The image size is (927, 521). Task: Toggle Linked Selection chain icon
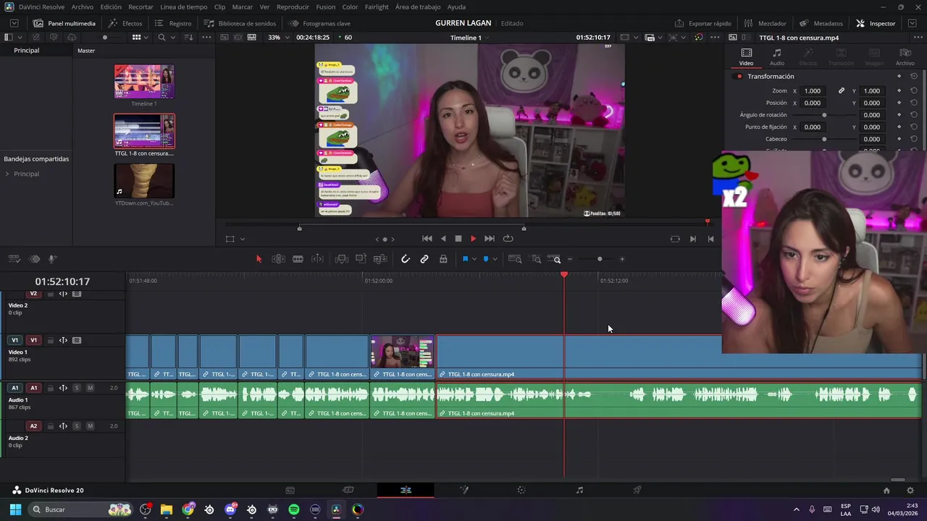pyautogui.click(x=424, y=259)
